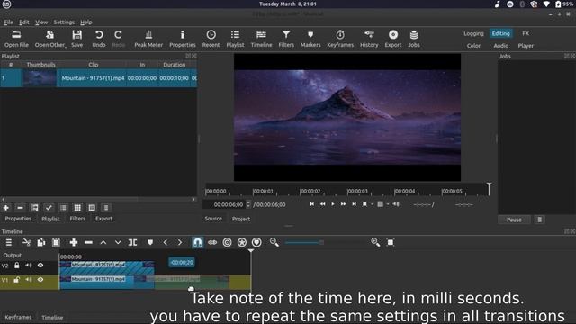Open the Help menu
Image resolution: width=576 pixels, height=324 pixels.
click(86, 22)
